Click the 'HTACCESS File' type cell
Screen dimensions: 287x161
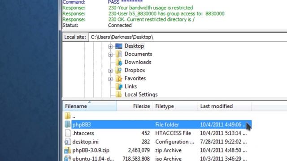(x=173, y=133)
